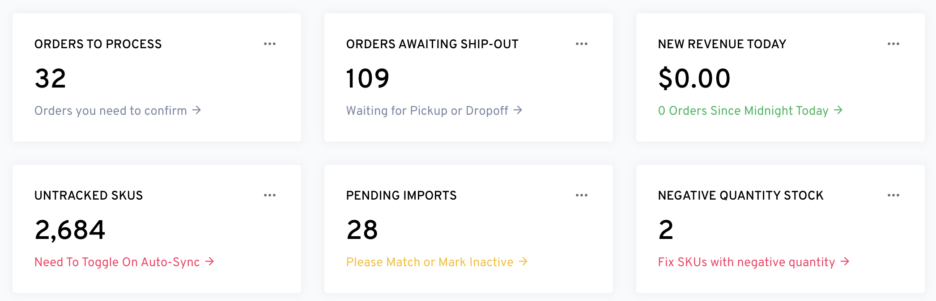Click 'Need To Toggle On Auto-Sync' link
936x301 pixels.
point(117,262)
